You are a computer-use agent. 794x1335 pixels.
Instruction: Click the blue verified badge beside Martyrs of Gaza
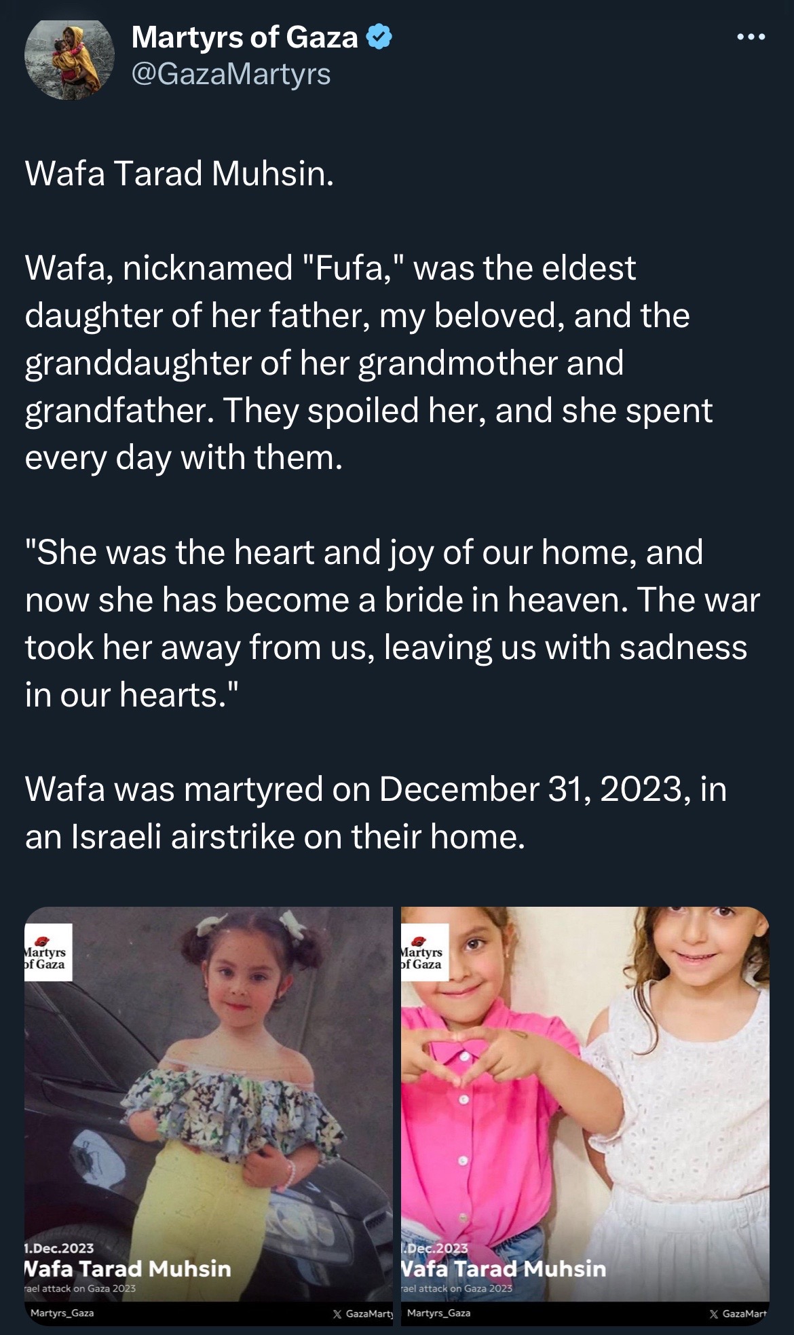point(379,37)
